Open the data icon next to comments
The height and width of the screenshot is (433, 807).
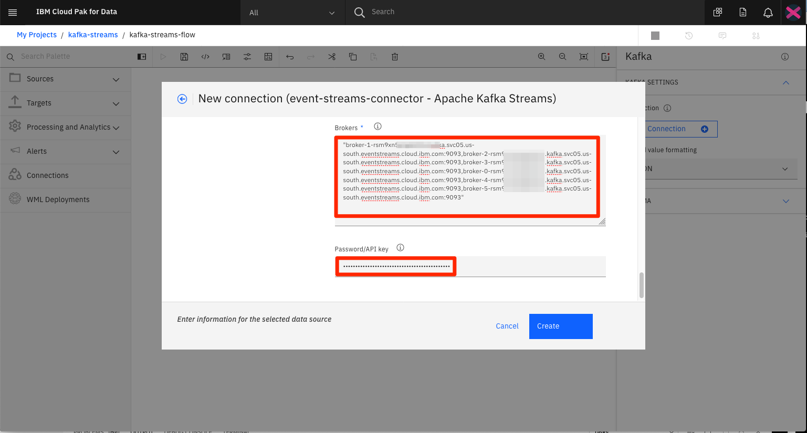[756, 36]
